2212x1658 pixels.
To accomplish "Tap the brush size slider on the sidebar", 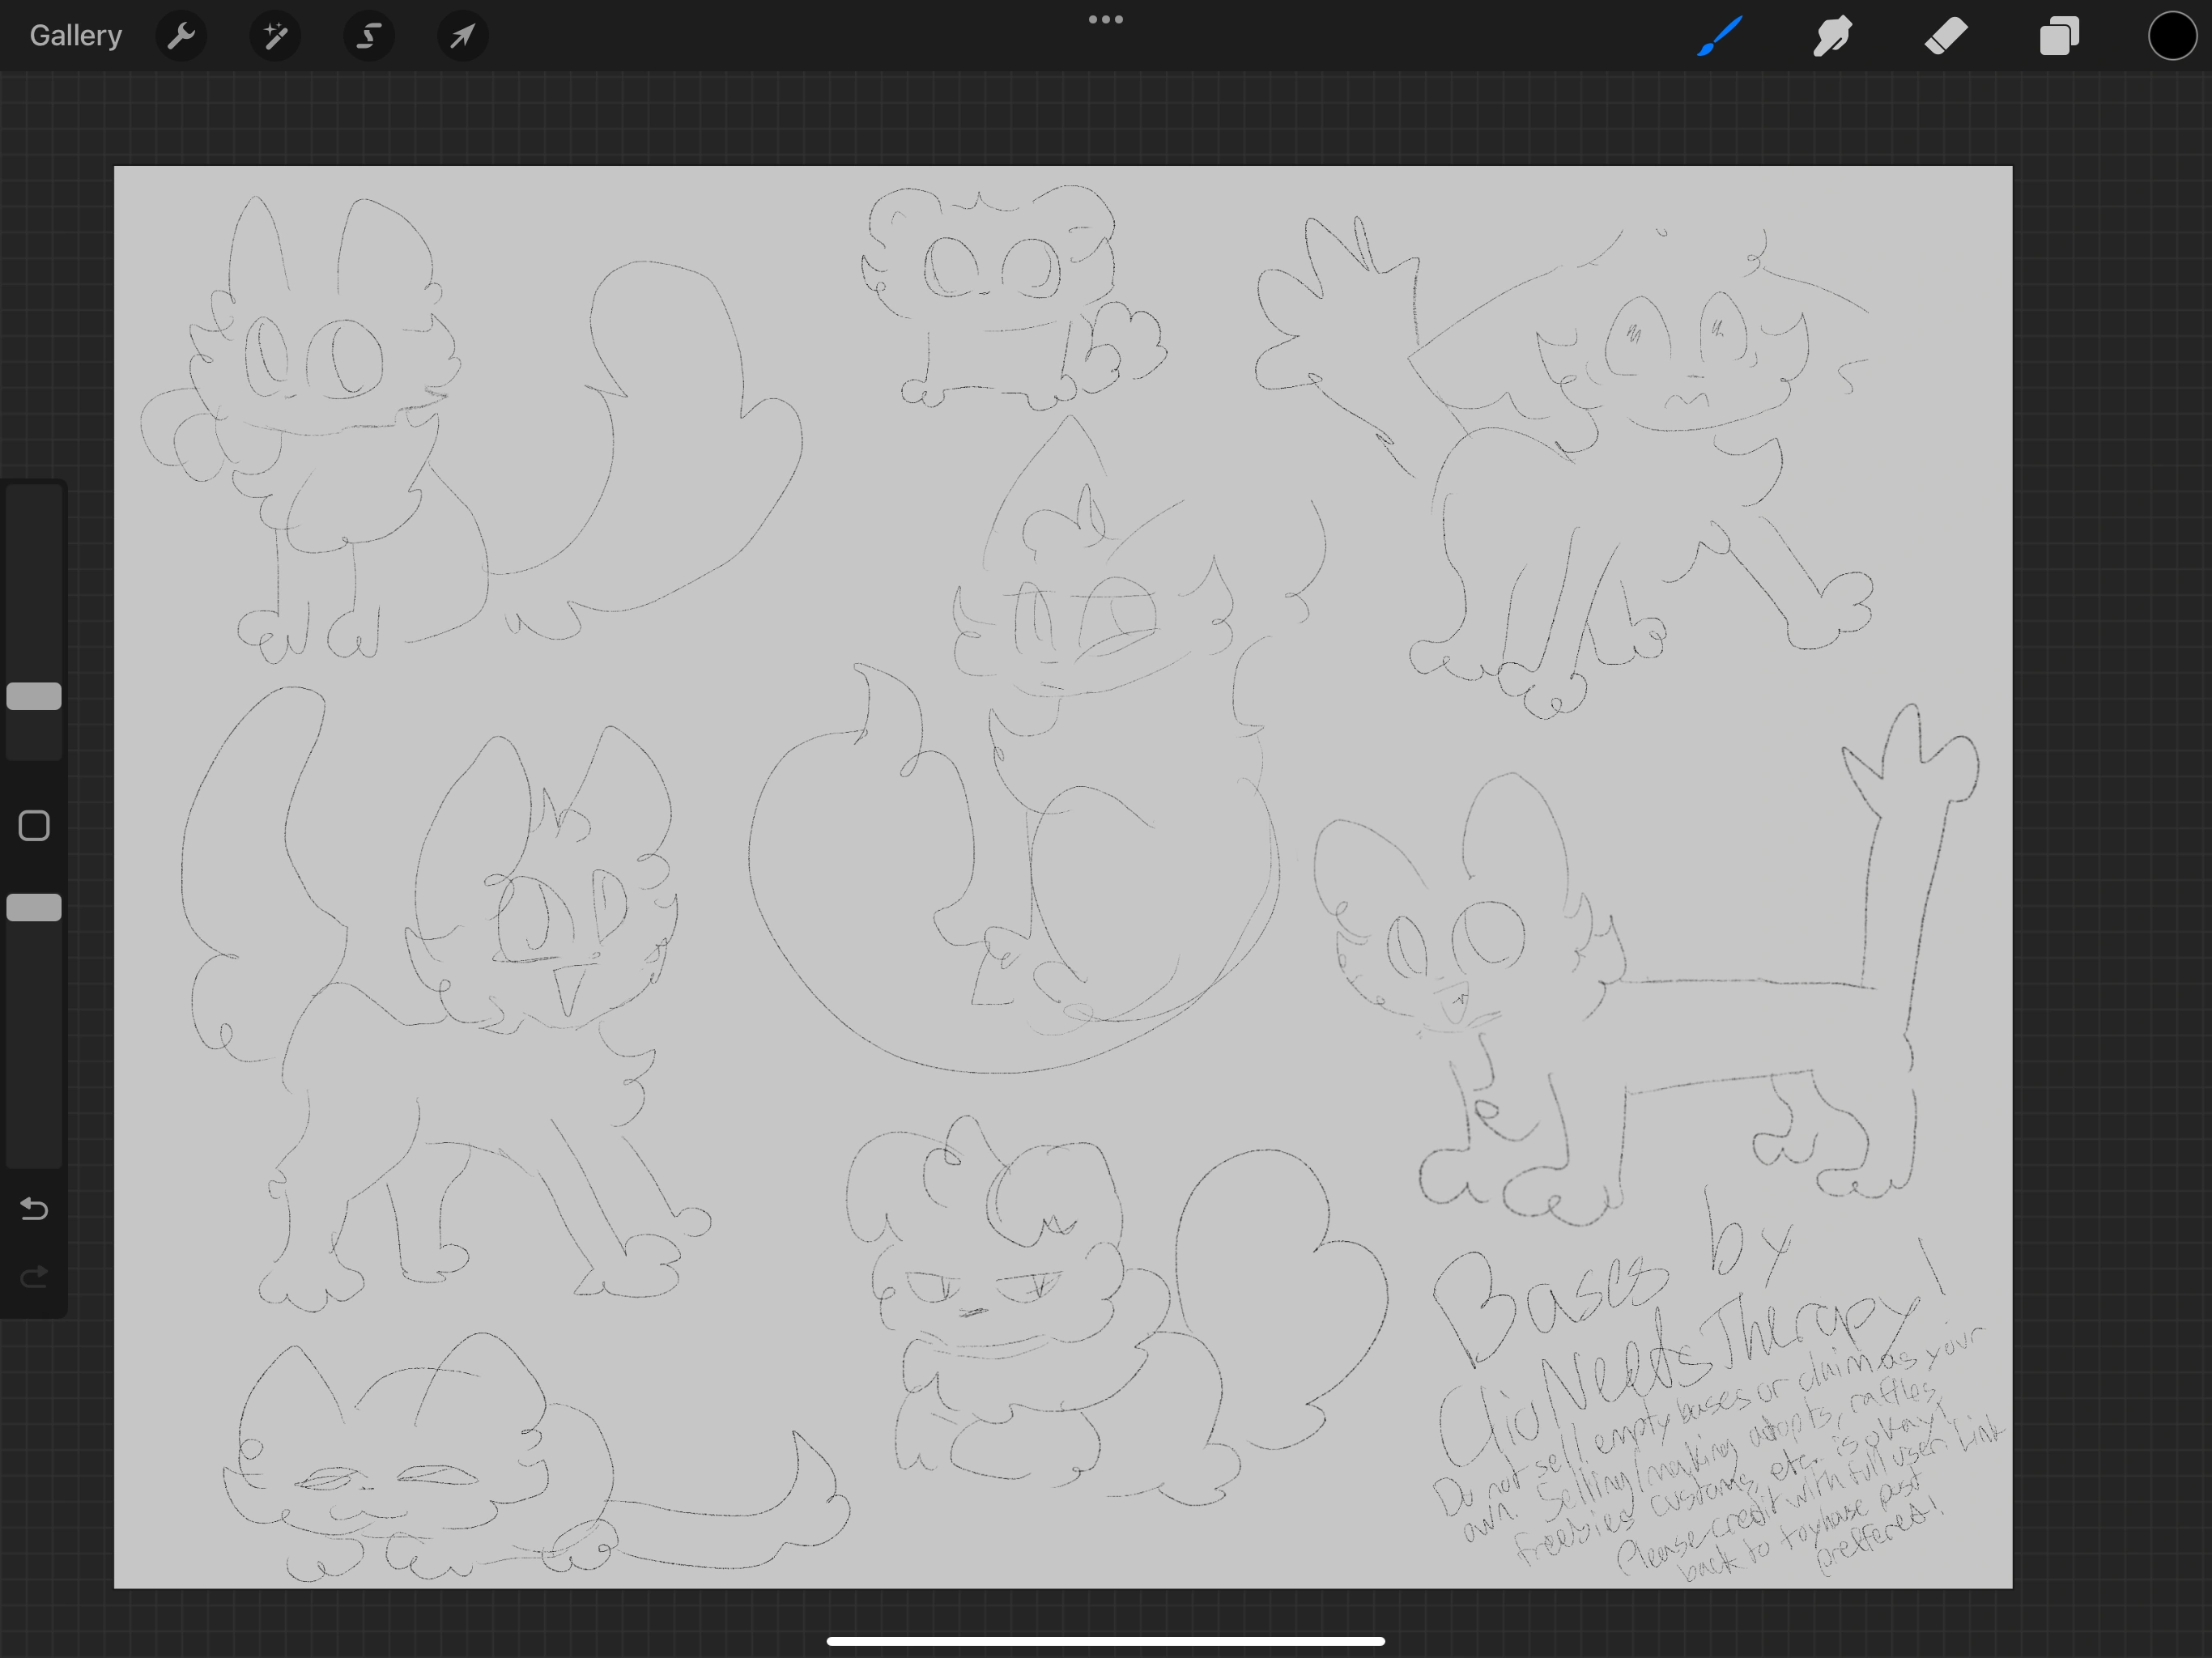I will coord(34,696).
